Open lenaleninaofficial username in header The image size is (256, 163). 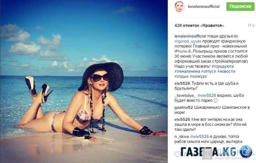pos(203,7)
